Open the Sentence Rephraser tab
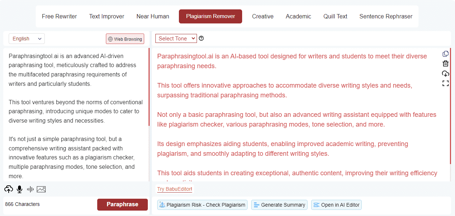Screen dimensions: 455x216 coord(386,16)
